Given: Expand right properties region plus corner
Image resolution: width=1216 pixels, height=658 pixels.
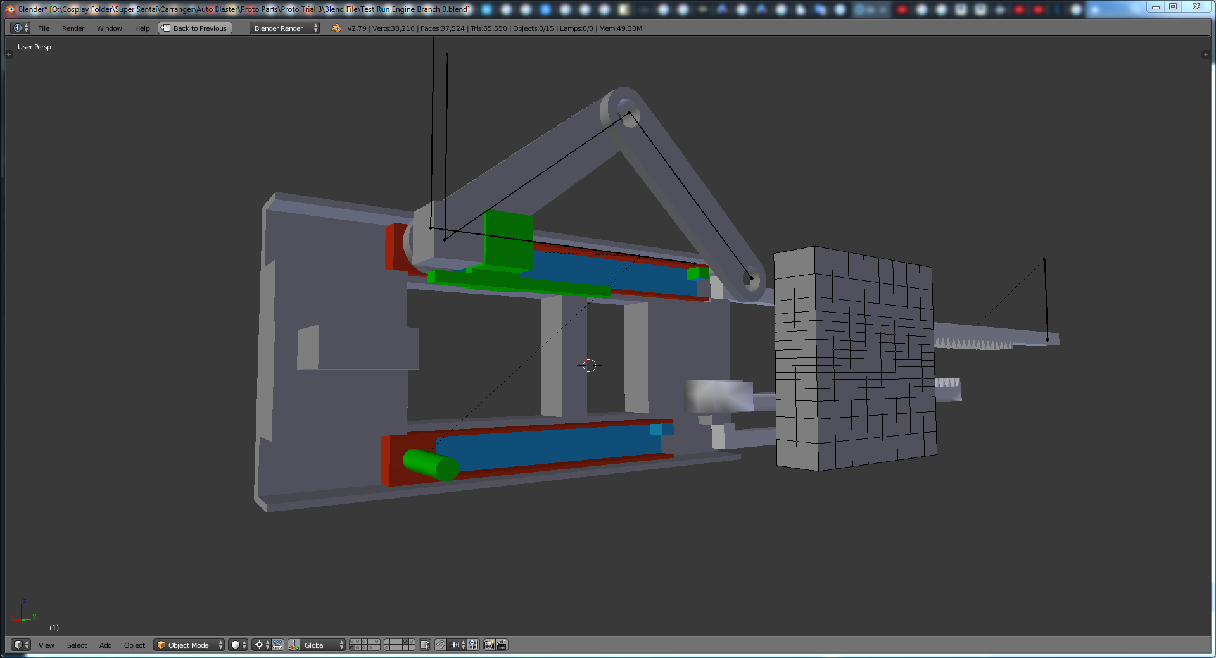Looking at the screenshot, I should [x=1205, y=54].
